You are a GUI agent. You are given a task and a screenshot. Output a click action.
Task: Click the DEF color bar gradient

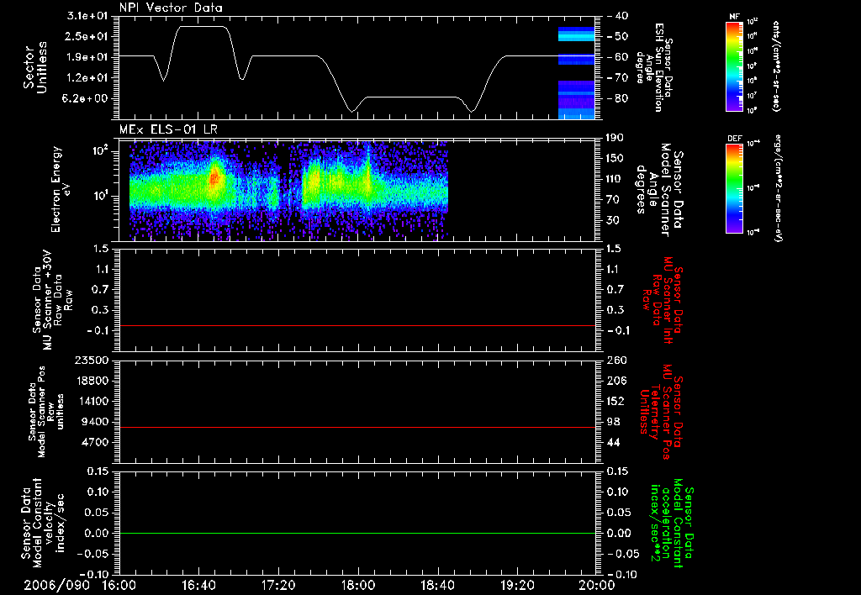[735, 187]
